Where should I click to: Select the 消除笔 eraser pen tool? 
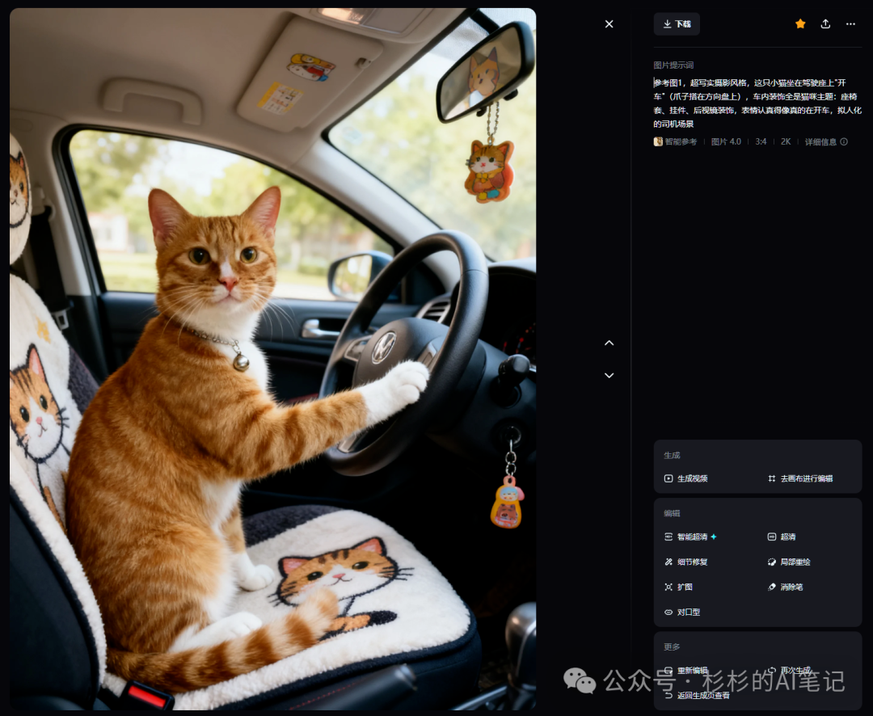(x=785, y=587)
